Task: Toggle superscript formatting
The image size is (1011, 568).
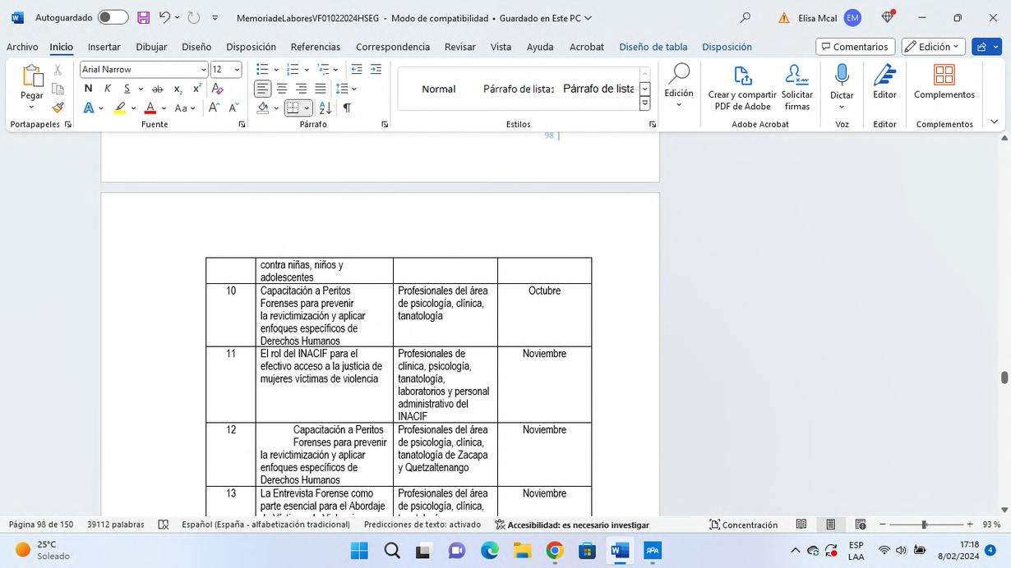Action: pos(196,89)
